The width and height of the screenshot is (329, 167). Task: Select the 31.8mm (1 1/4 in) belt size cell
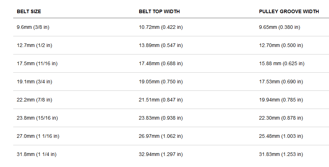pos(36,155)
